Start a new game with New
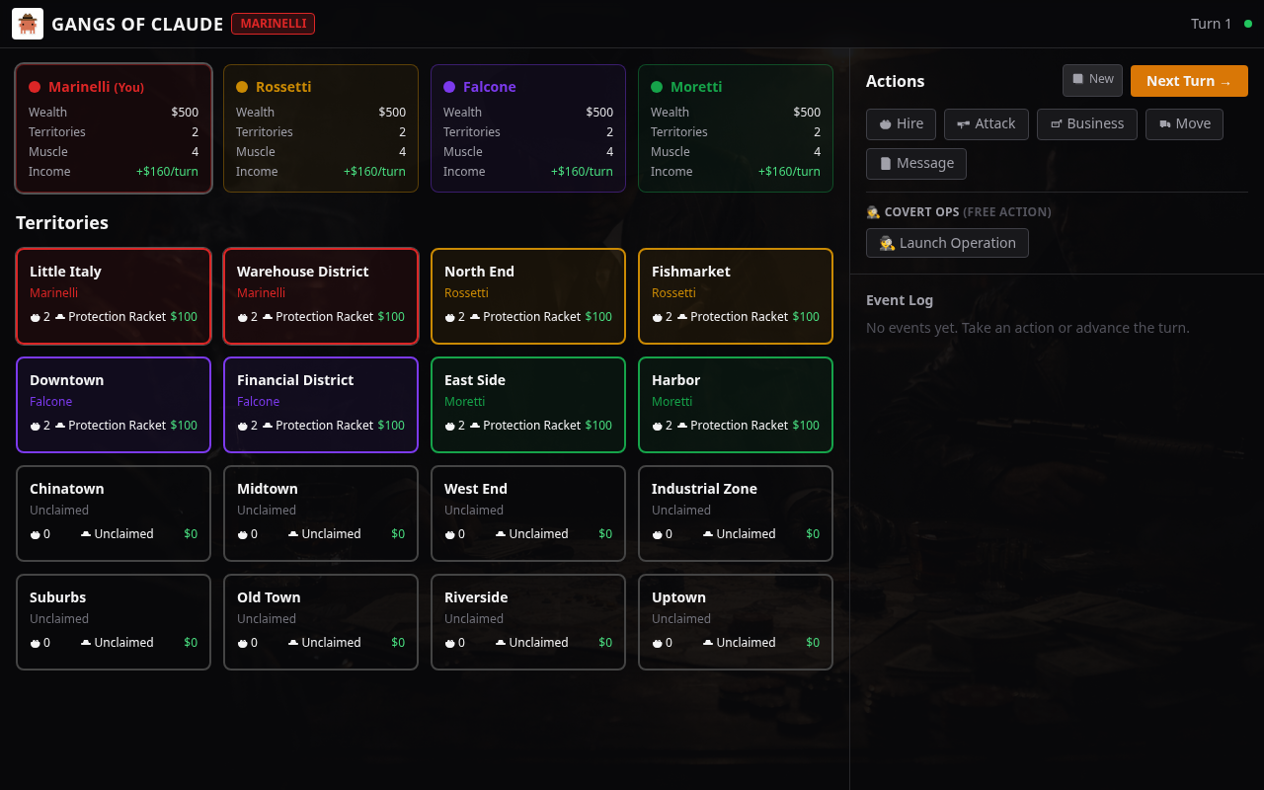The height and width of the screenshot is (790, 1264). coord(1092,80)
